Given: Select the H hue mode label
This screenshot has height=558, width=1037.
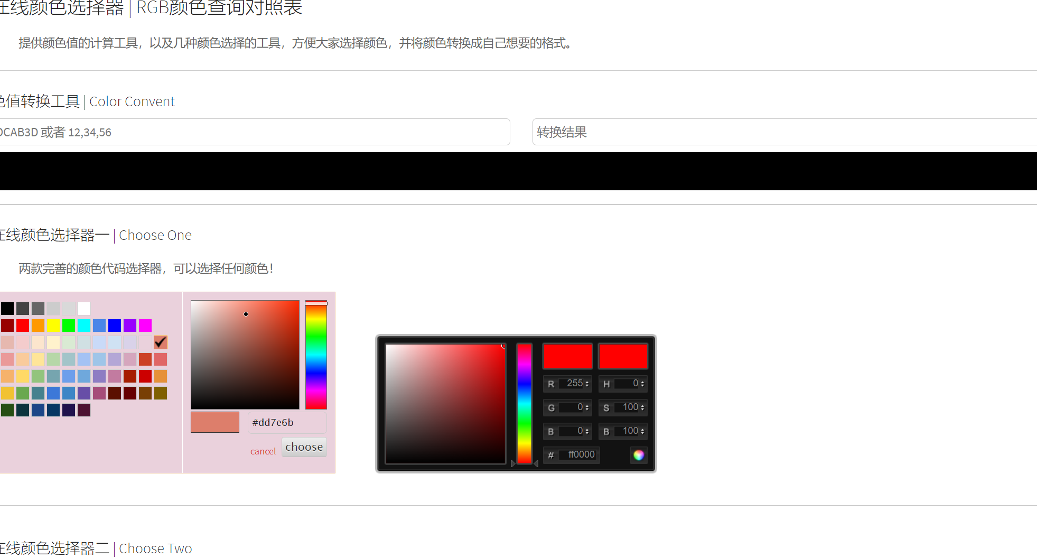Looking at the screenshot, I should [606, 384].
